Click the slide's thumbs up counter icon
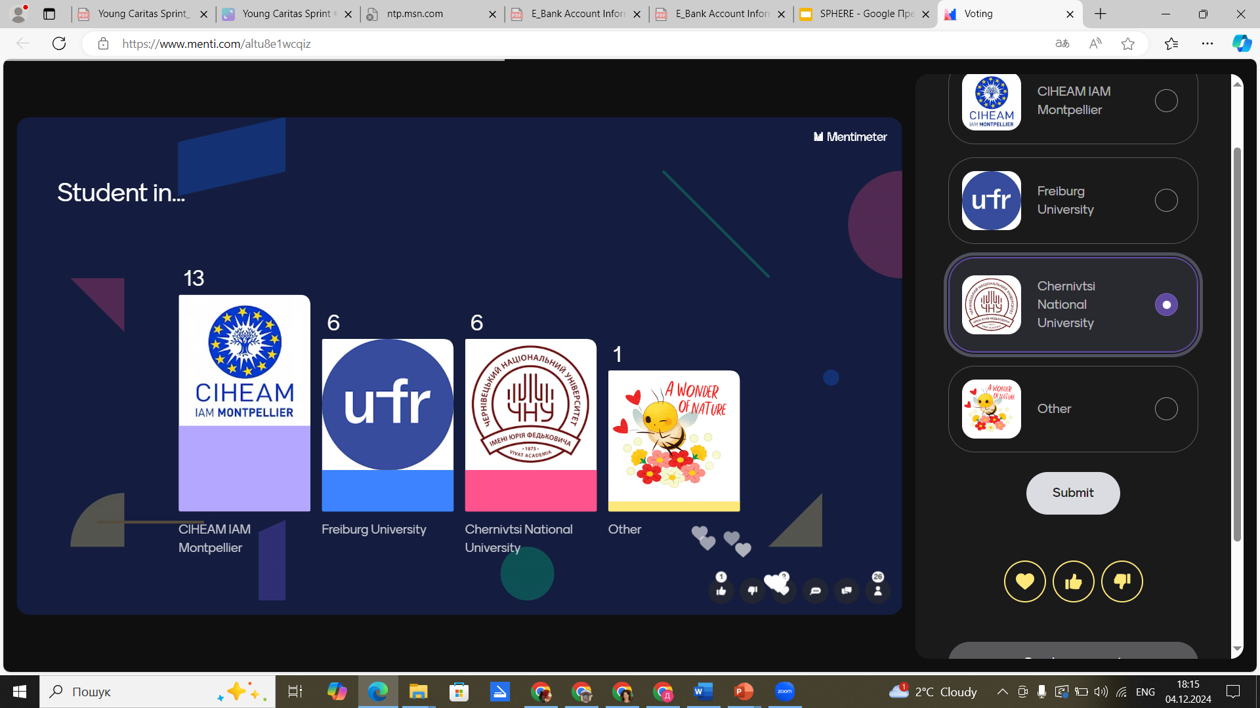Viewport: 1260px width, 708px height. [x=721, y=591]
